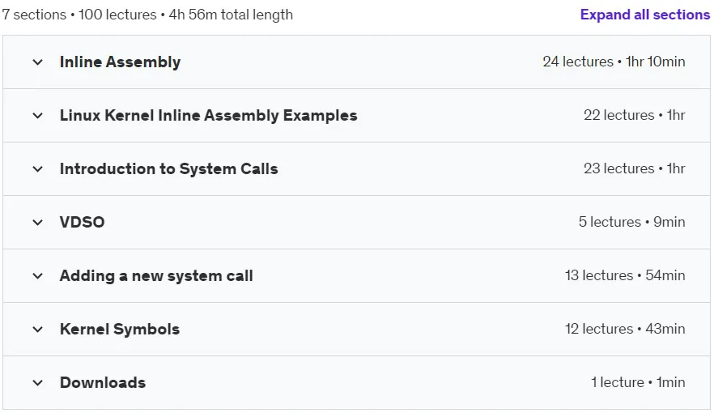The image size is (714, 413).
Task: Click the 12 lectures 43min label
Action: [x=625, y=329]
